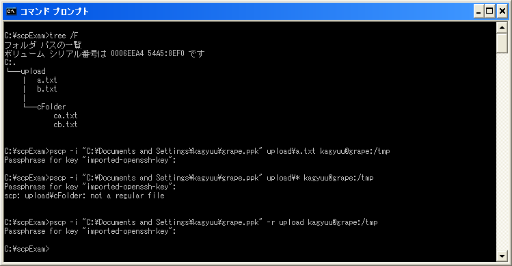
Task: Click the vertical scrollbar thumb
Action: (502, 43)
